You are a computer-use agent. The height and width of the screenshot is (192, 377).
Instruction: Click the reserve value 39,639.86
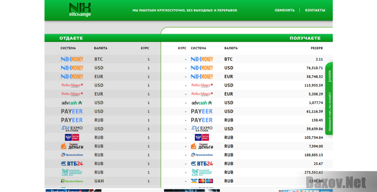pos(314,129)
